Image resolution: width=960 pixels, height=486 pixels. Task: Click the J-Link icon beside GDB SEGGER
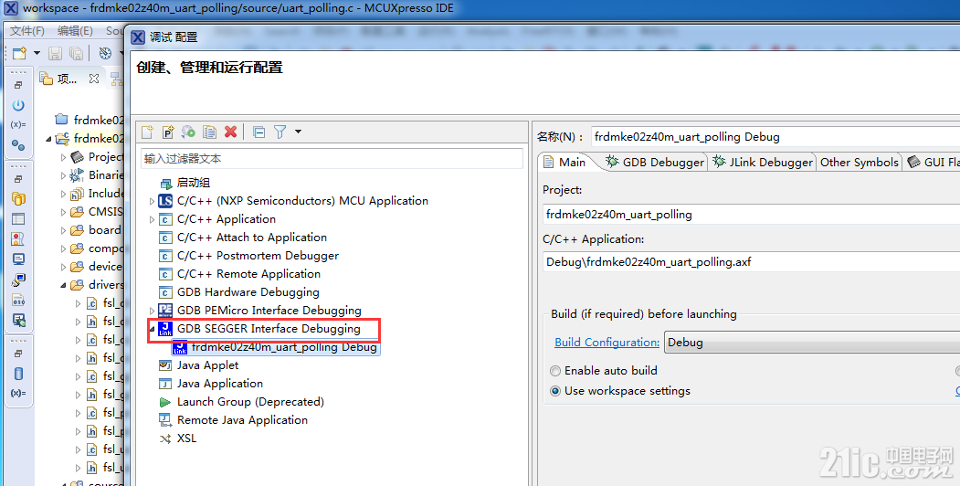(165, 329)
